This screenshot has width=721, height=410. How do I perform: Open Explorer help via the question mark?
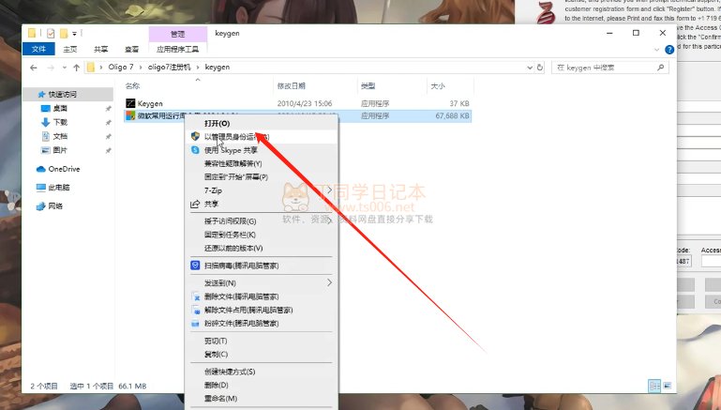pos(669,49)
